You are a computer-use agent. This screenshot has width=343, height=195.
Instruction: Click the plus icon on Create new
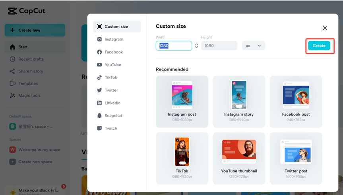click(x=12, y=30)
